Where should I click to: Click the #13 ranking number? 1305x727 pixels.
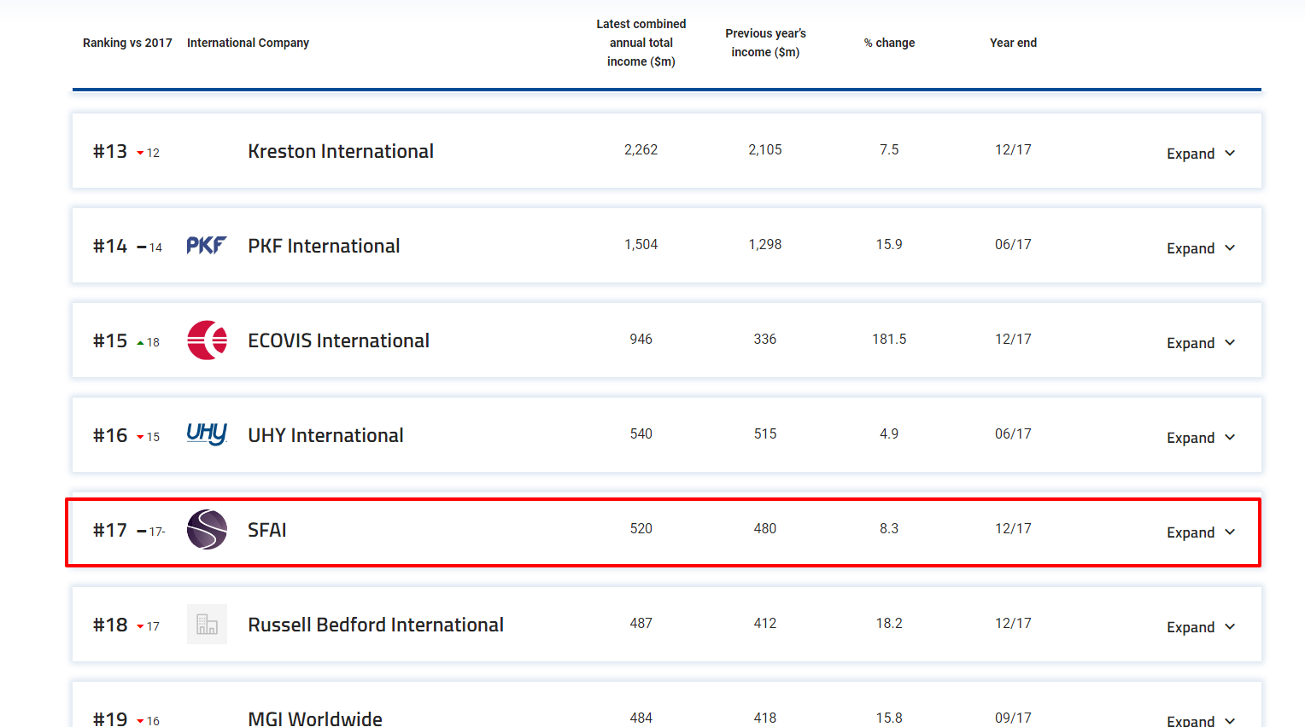tap(110, 151)
